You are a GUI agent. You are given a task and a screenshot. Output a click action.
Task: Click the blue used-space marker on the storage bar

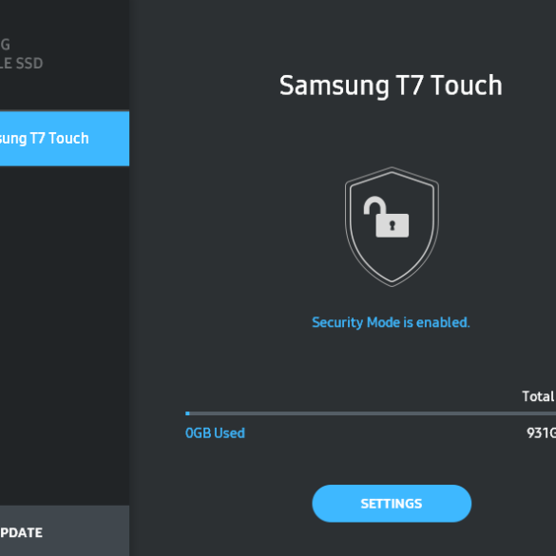pyautogui.click(x=187, y=413)
